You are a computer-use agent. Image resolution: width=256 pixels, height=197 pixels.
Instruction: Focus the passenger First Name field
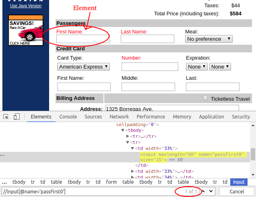[83, 39]
